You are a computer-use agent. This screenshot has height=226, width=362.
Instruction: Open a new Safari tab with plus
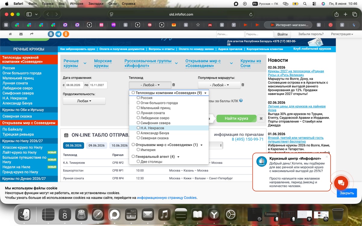pyautogui.click(x=346, y=14)
